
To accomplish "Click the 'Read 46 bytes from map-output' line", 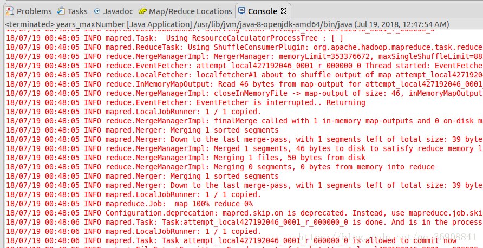I will click(244, 84).
